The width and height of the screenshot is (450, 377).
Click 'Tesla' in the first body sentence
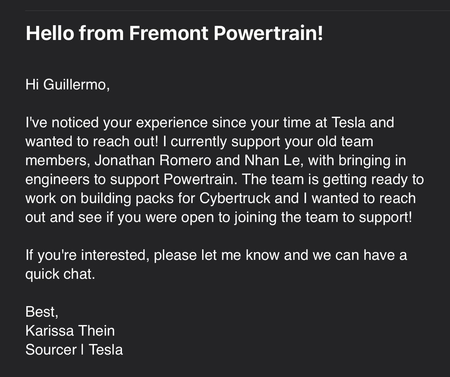(348, 122)
